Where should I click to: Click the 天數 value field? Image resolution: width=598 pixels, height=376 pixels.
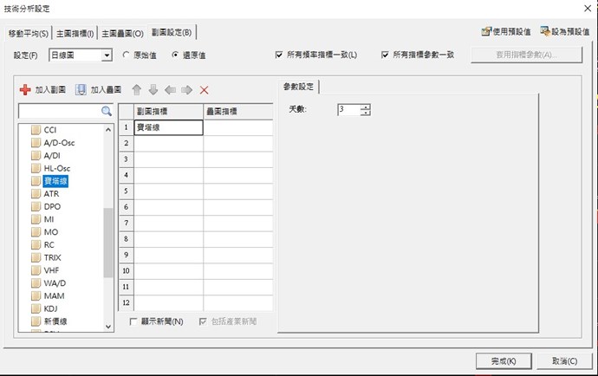click(349, 110)
